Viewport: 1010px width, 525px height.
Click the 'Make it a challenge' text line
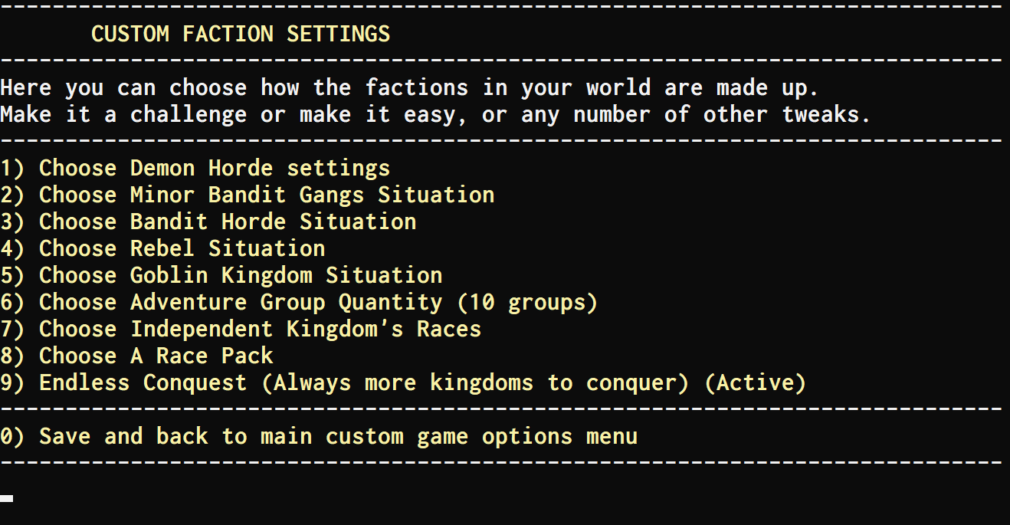(x=435, y=114)
